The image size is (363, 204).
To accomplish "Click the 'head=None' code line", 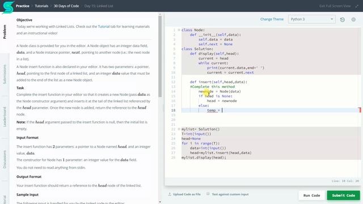I will tap(191, 138).
